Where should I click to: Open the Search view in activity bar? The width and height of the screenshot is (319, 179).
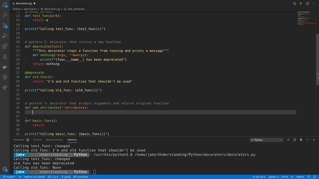coord(5,15)
